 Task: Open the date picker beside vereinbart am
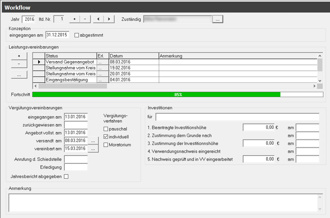pyautogui.click(x=93, y=148)
